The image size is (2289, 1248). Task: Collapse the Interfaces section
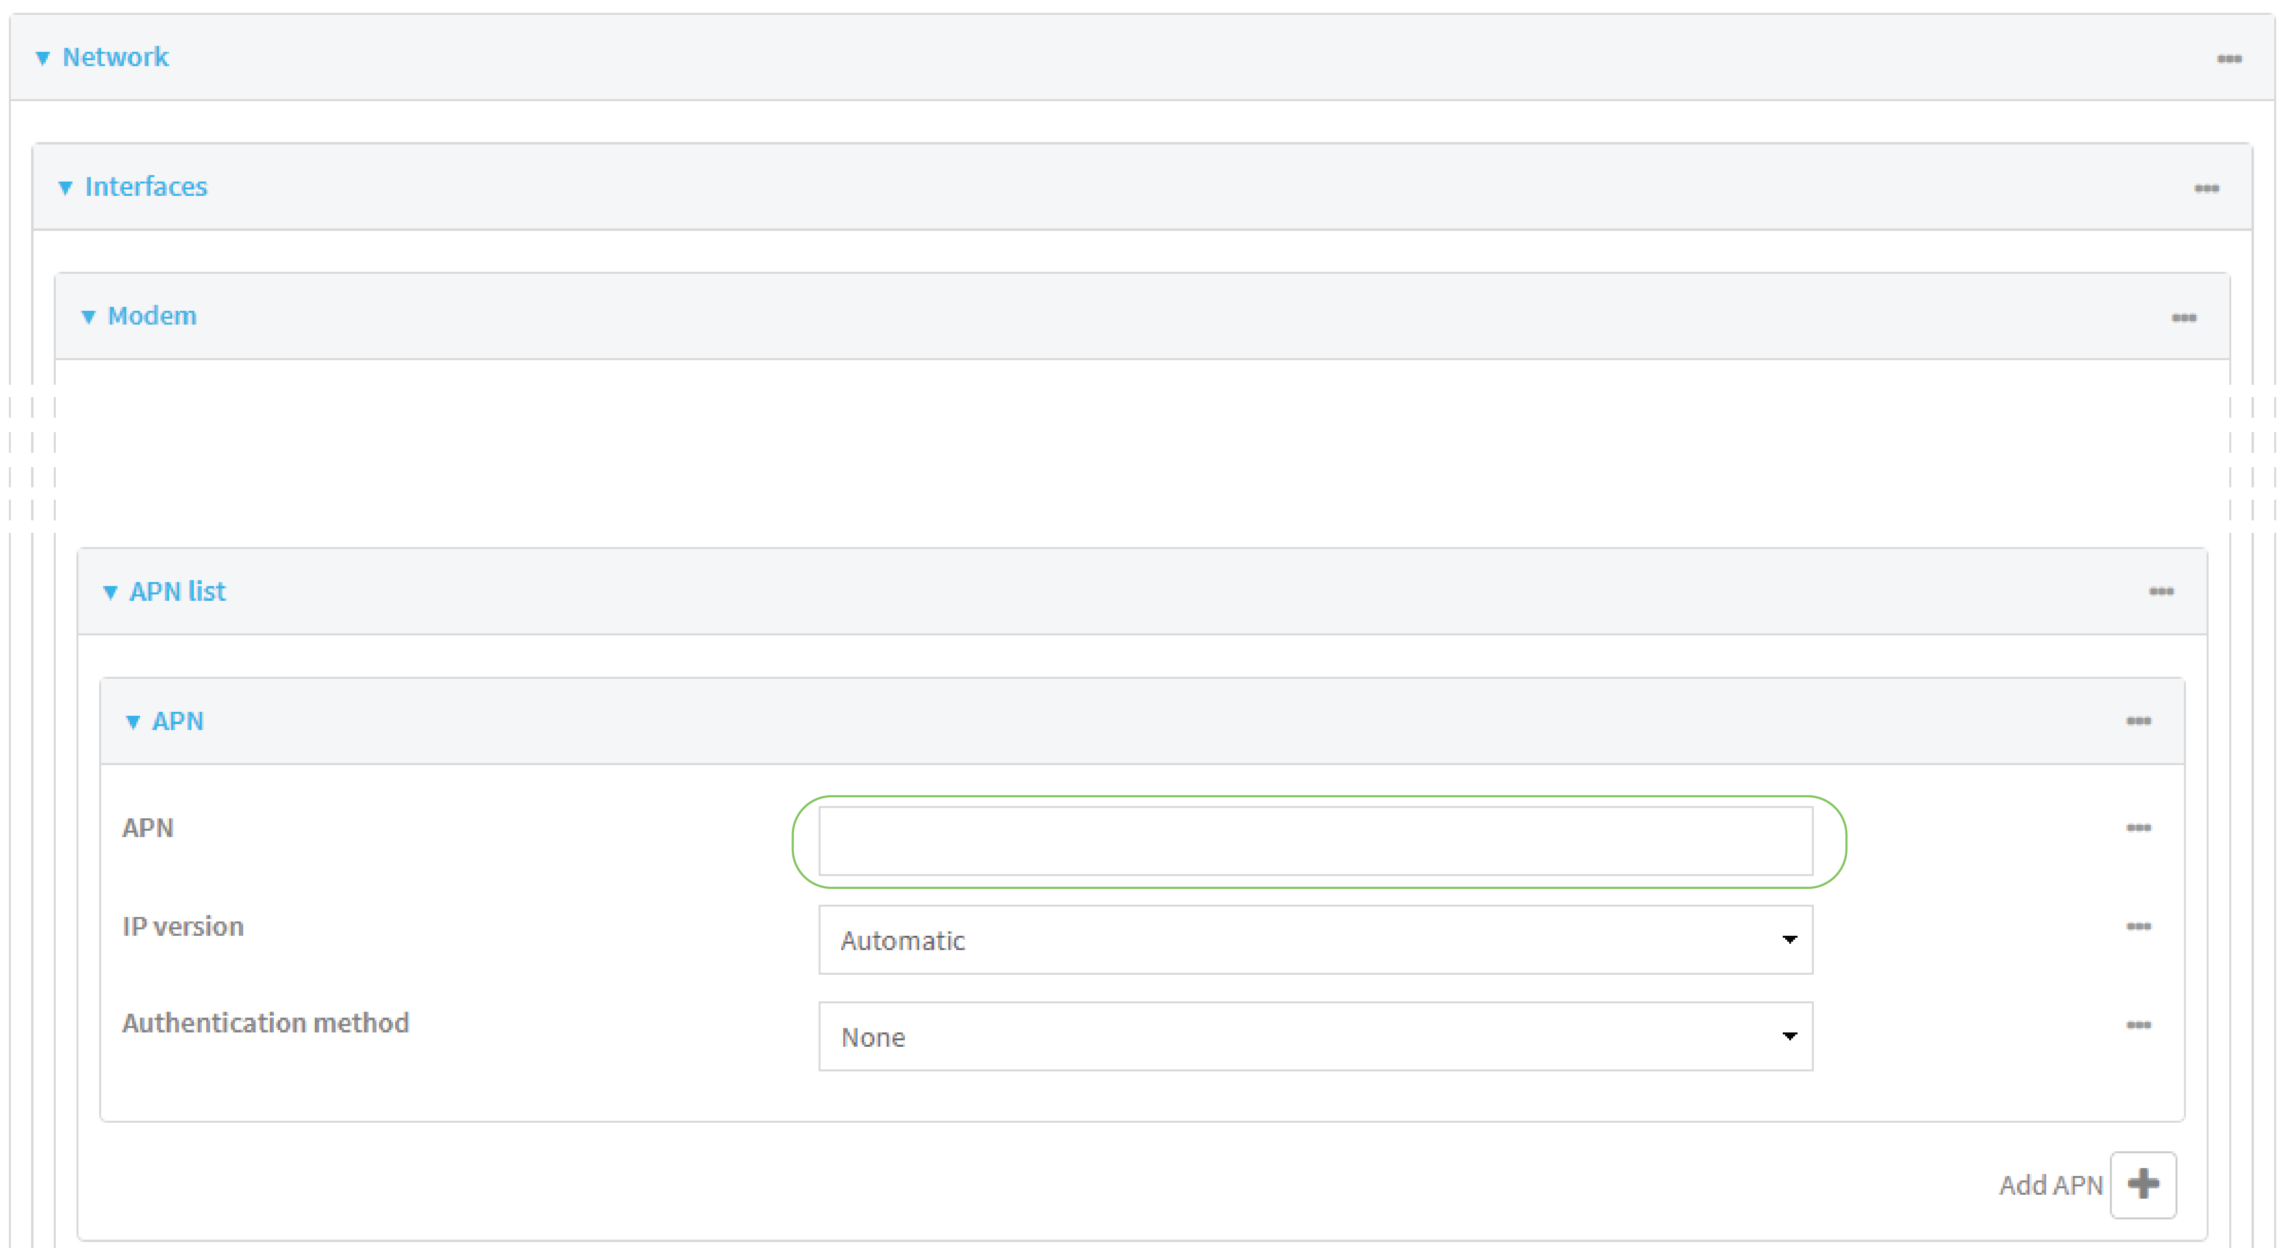[x=65, y=187]
